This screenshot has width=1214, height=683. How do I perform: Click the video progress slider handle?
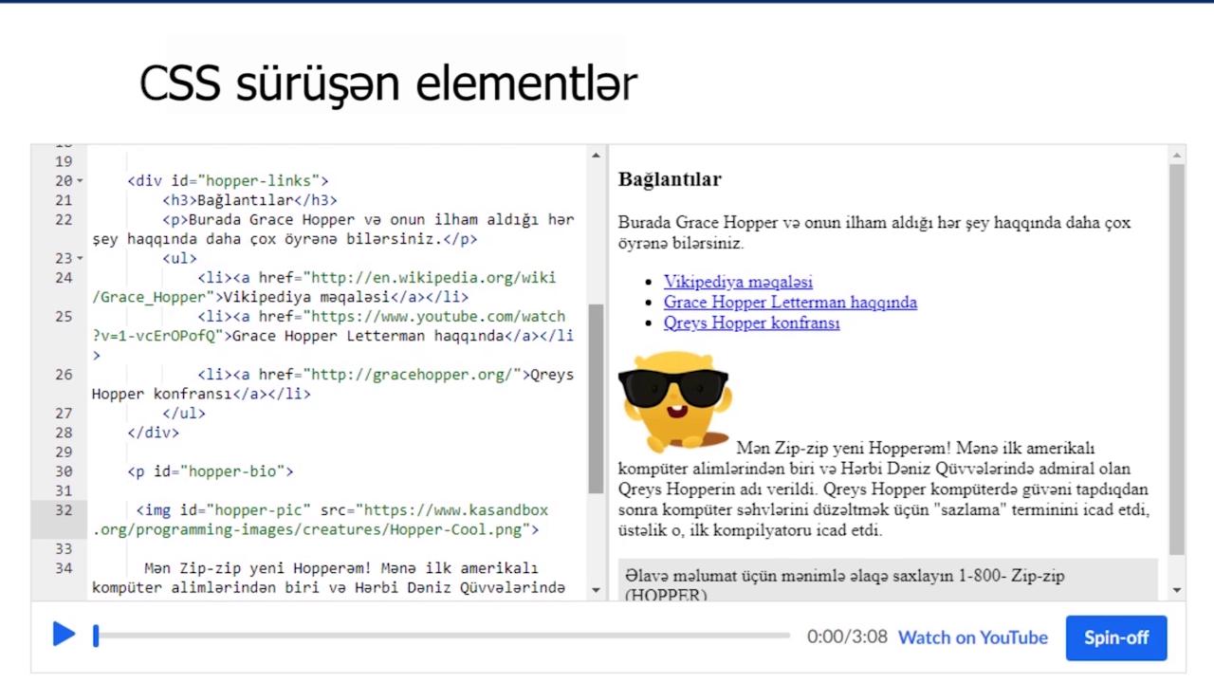(x=96, y=637)
